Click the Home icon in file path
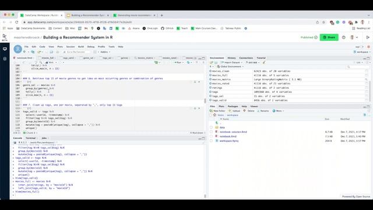The height and width of the screenshot is (210, 373). [x=215, y=115]
